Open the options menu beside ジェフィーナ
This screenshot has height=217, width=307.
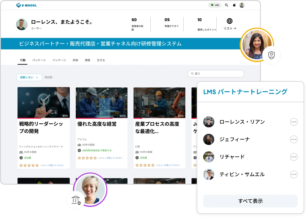pos(294,139)
